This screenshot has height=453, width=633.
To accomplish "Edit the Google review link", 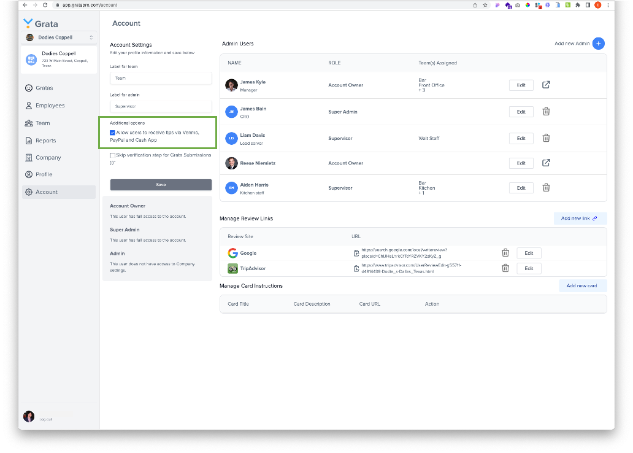I will (529, 254).
